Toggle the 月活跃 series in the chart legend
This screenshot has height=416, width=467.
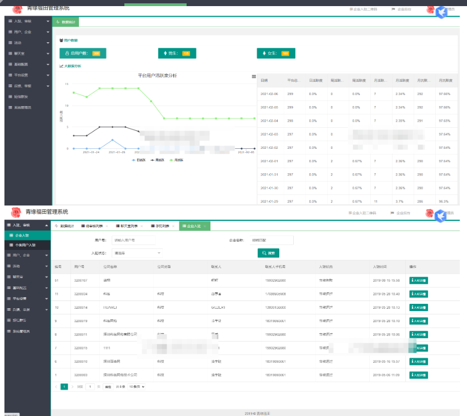click(x=177, y=160)
